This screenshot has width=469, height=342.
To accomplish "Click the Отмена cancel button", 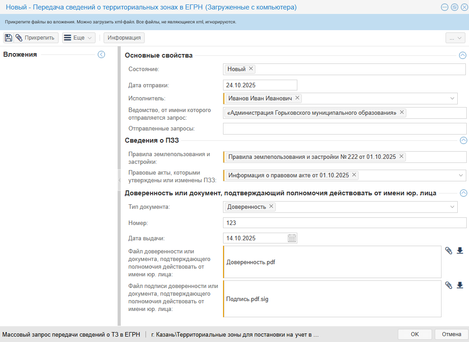I will (451, 334).
